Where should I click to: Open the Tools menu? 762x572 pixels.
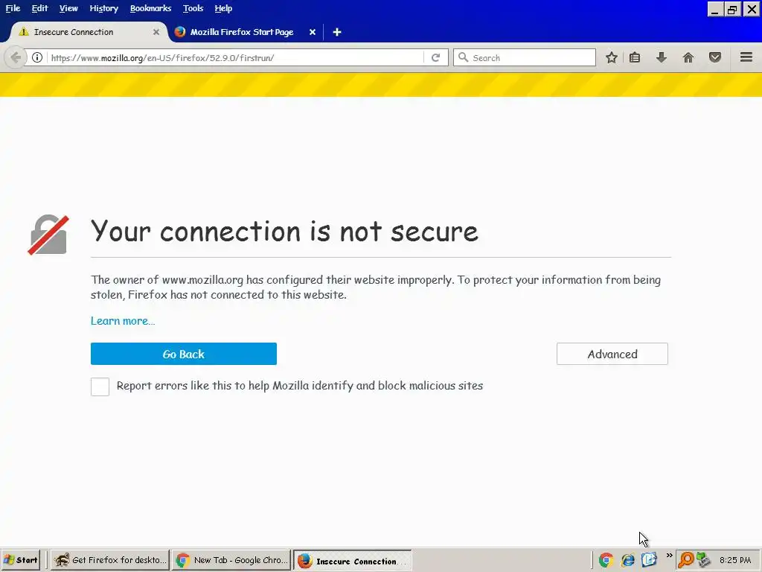(x=193, y=8)
